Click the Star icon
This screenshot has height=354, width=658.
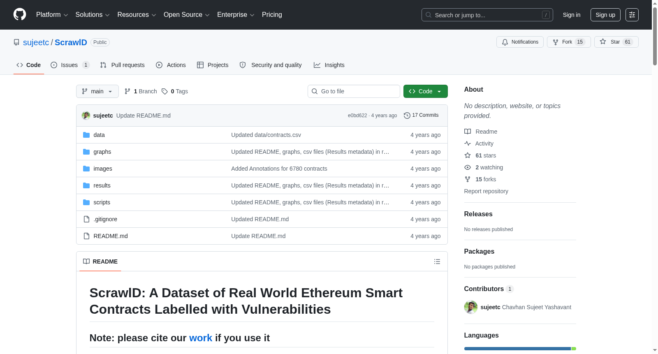pos(603,42)
